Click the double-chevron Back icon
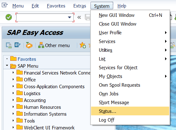Image resolution: width=176 pixels, height=130 pixels. tap(79, 17)
